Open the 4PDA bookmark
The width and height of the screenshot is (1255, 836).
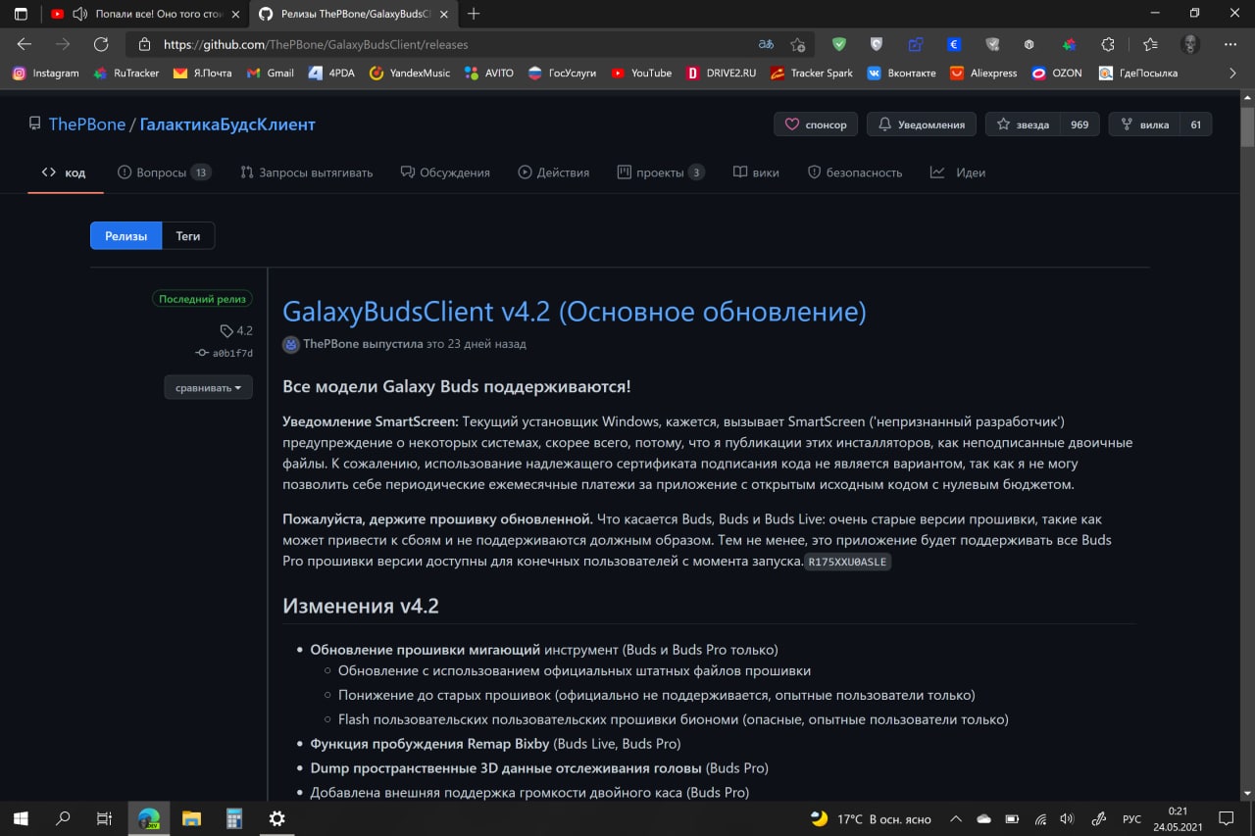(x=331, y=73)
